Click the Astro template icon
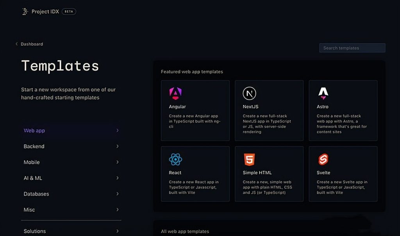This screenshot has height=236, width=400. pyautogui.click(x=323, y=93)
